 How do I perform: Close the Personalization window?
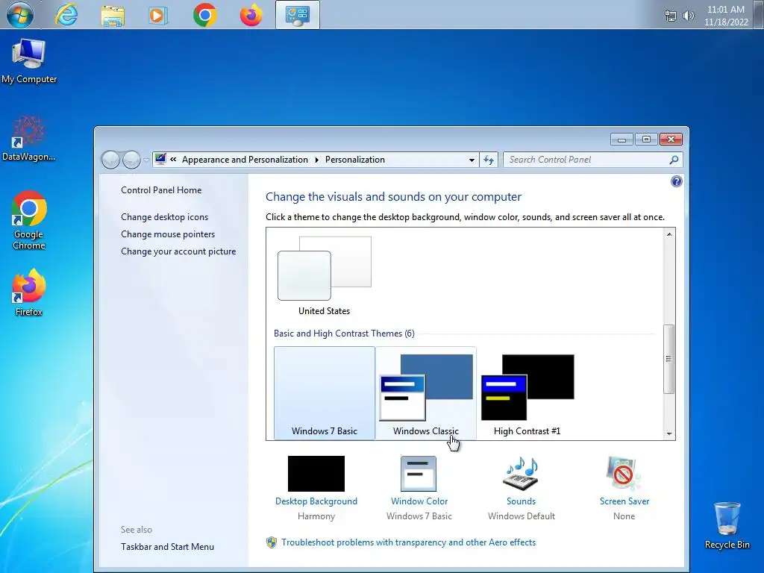pos(671,140)
